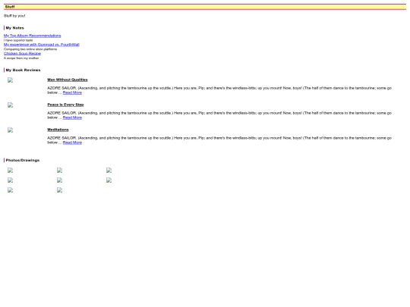Click the Man Without Qualities book cover image
The height and width of the screenshot is (307, 410).
[x=10, y=80]
